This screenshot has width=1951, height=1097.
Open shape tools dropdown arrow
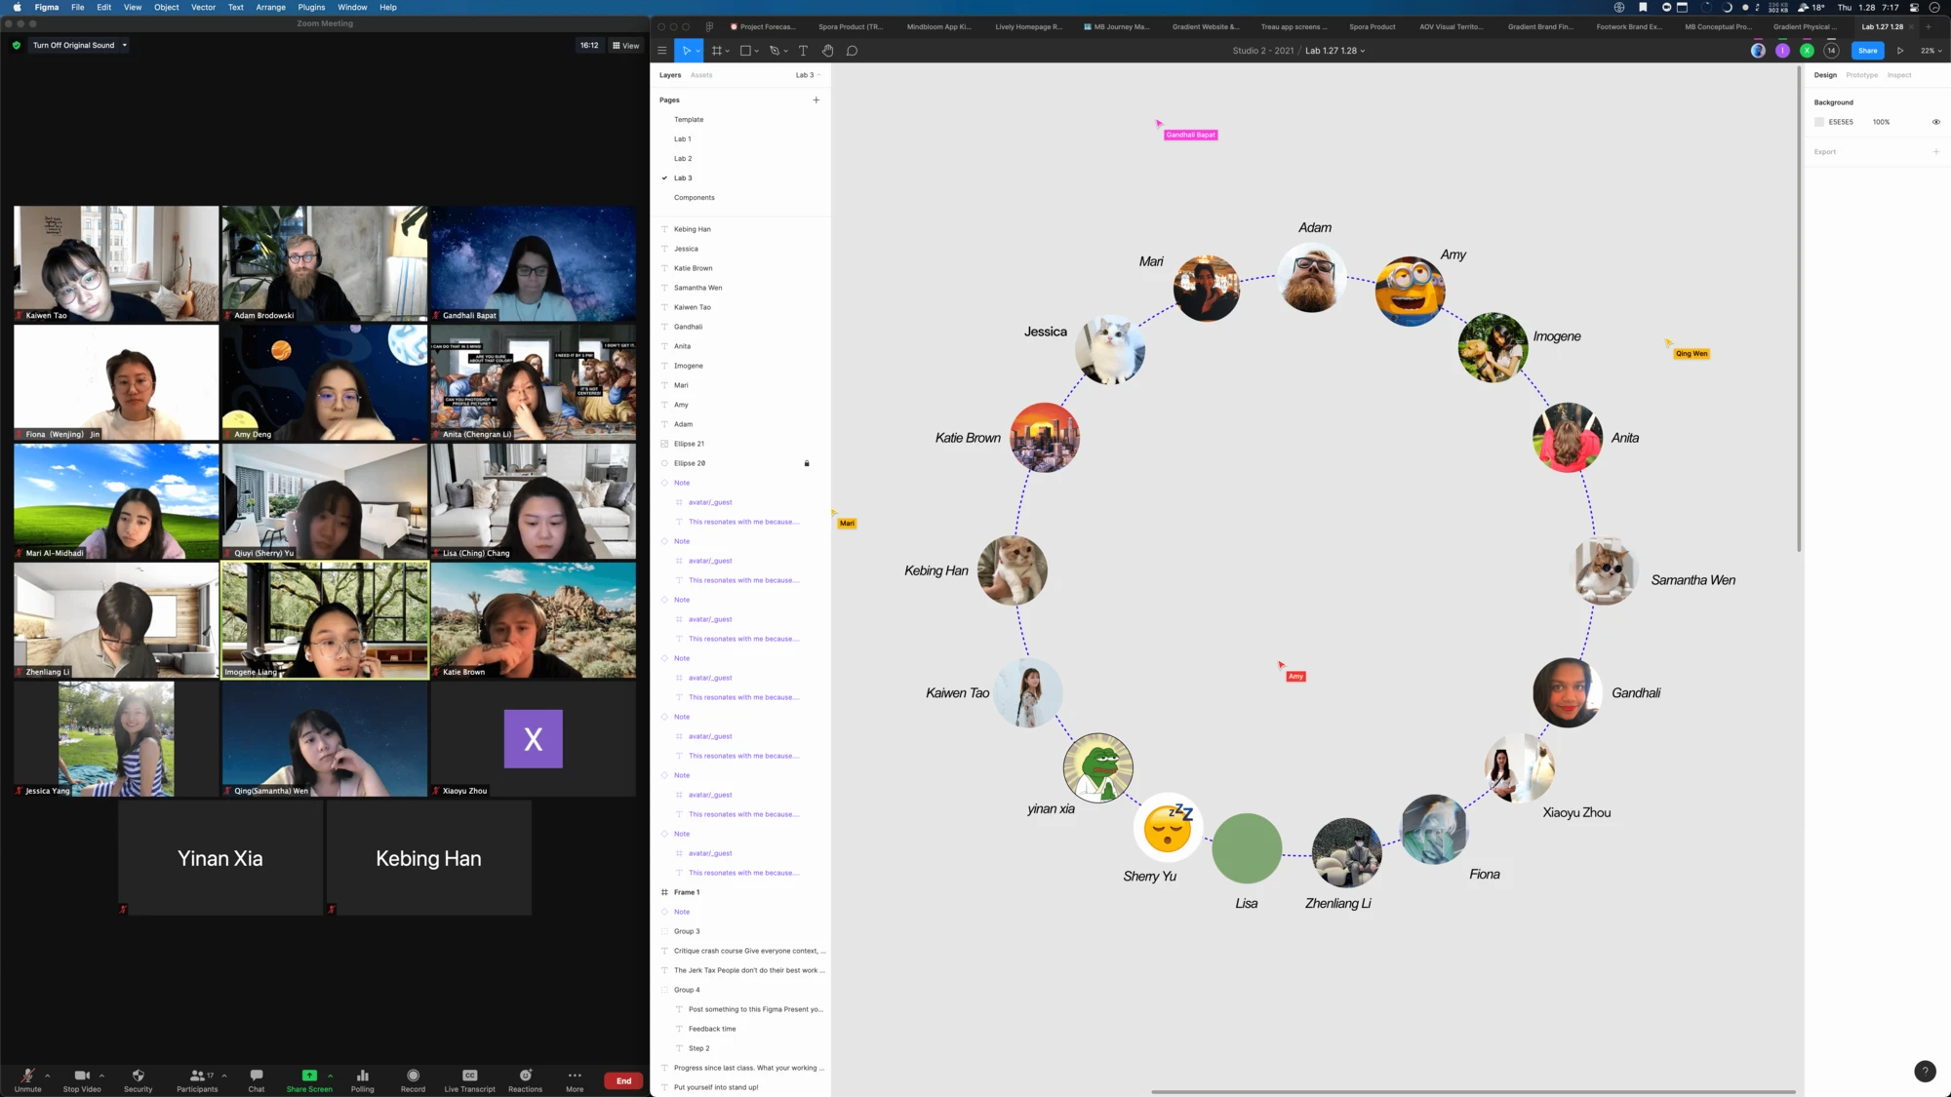(x=756, y=52)
